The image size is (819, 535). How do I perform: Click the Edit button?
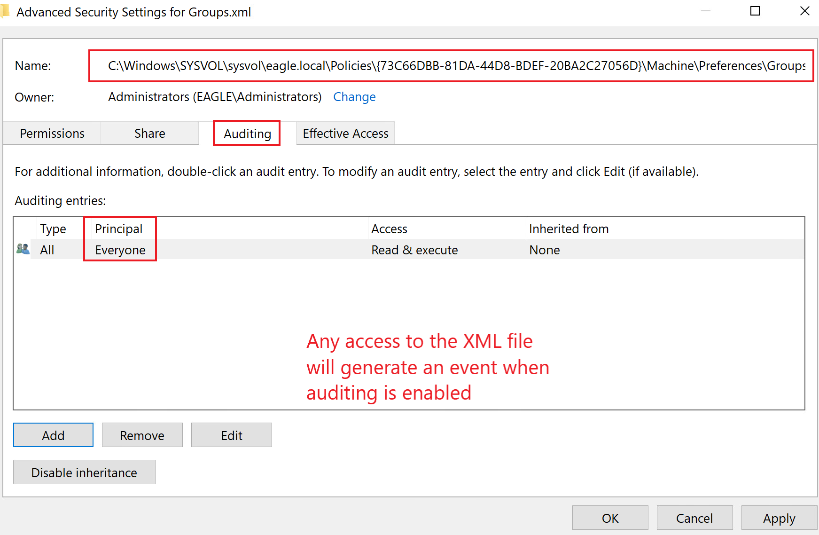click(231, 435)
